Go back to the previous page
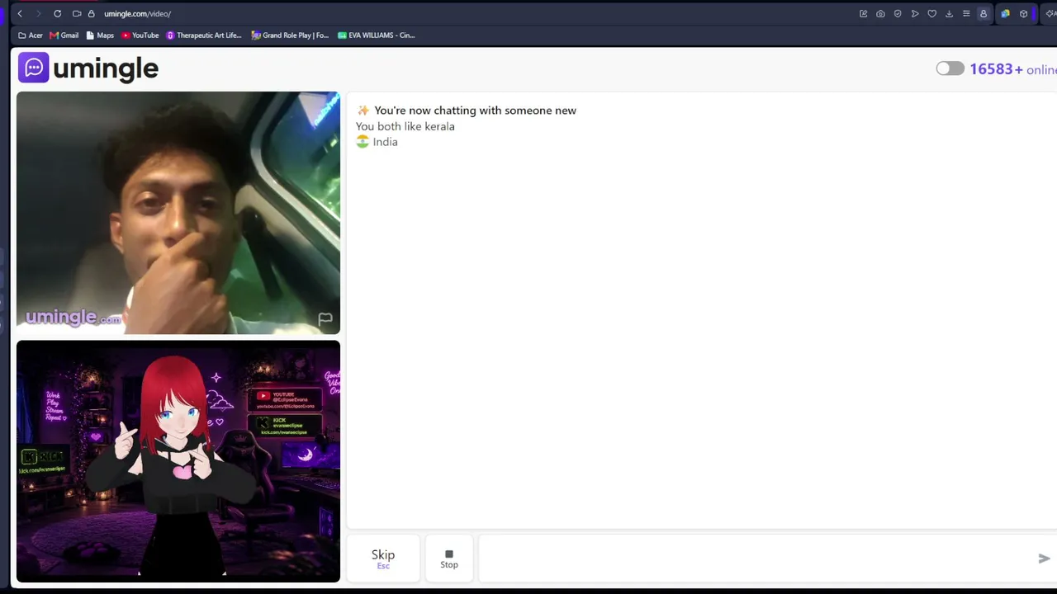Image resolution: width=1057 pixels, height=594 pixels. (20, 13)
